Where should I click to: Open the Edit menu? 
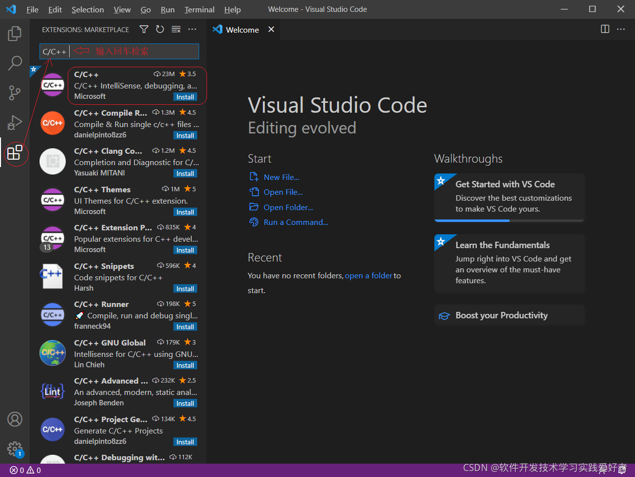[55, 9]
